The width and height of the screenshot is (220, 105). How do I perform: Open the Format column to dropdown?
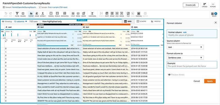185,58
